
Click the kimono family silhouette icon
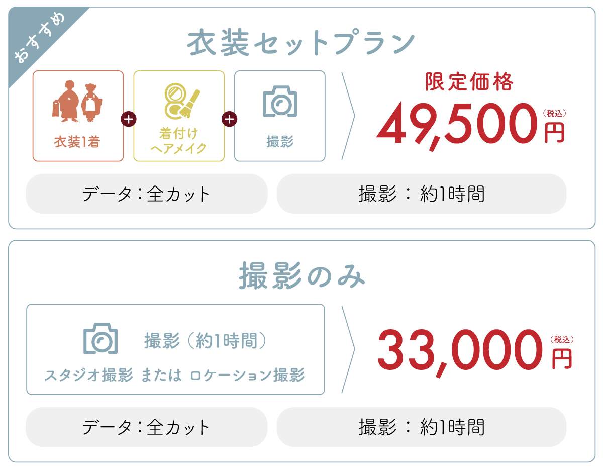point(77,102)
